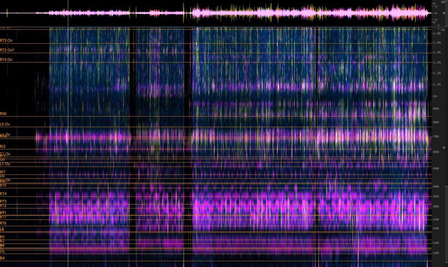Click the dB label on the amplitude scale

443,2
